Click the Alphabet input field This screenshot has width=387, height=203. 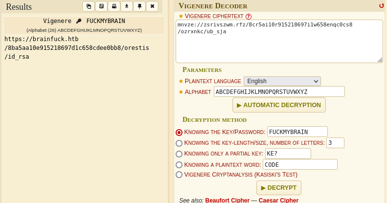tap(279, 92)
